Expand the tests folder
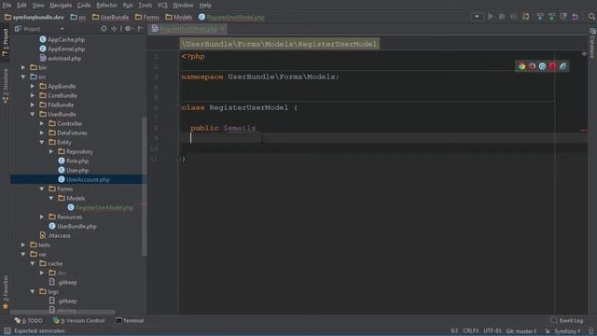Screen dimensions: 597x336 (x=23, y=245)
